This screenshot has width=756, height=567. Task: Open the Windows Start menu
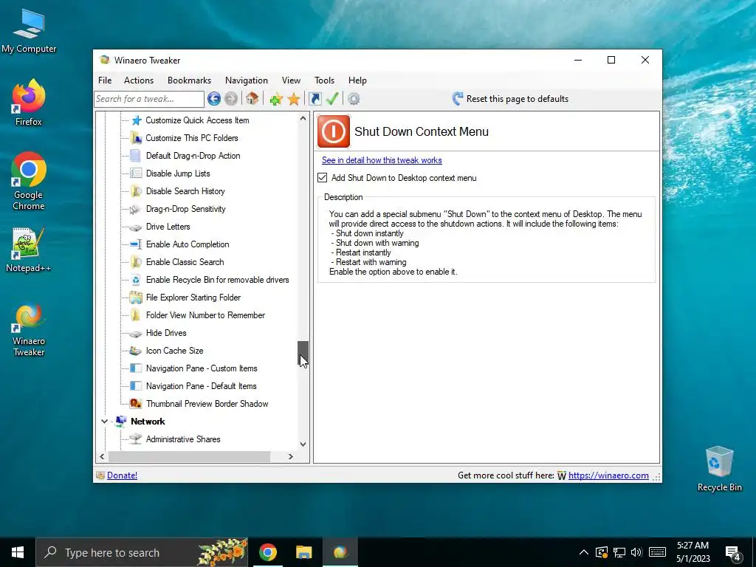coord(18,552)
